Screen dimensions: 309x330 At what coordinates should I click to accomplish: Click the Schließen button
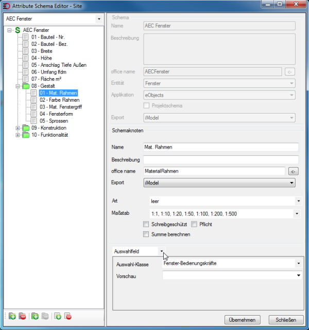[286, 320]
